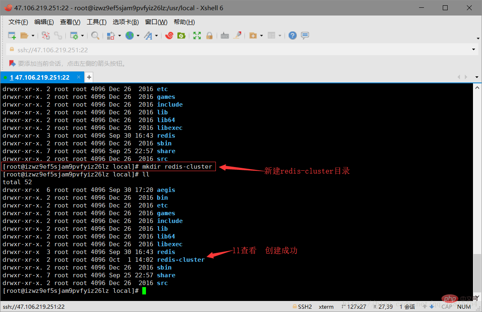Open the 窗口(W) menu

(156, 22)
